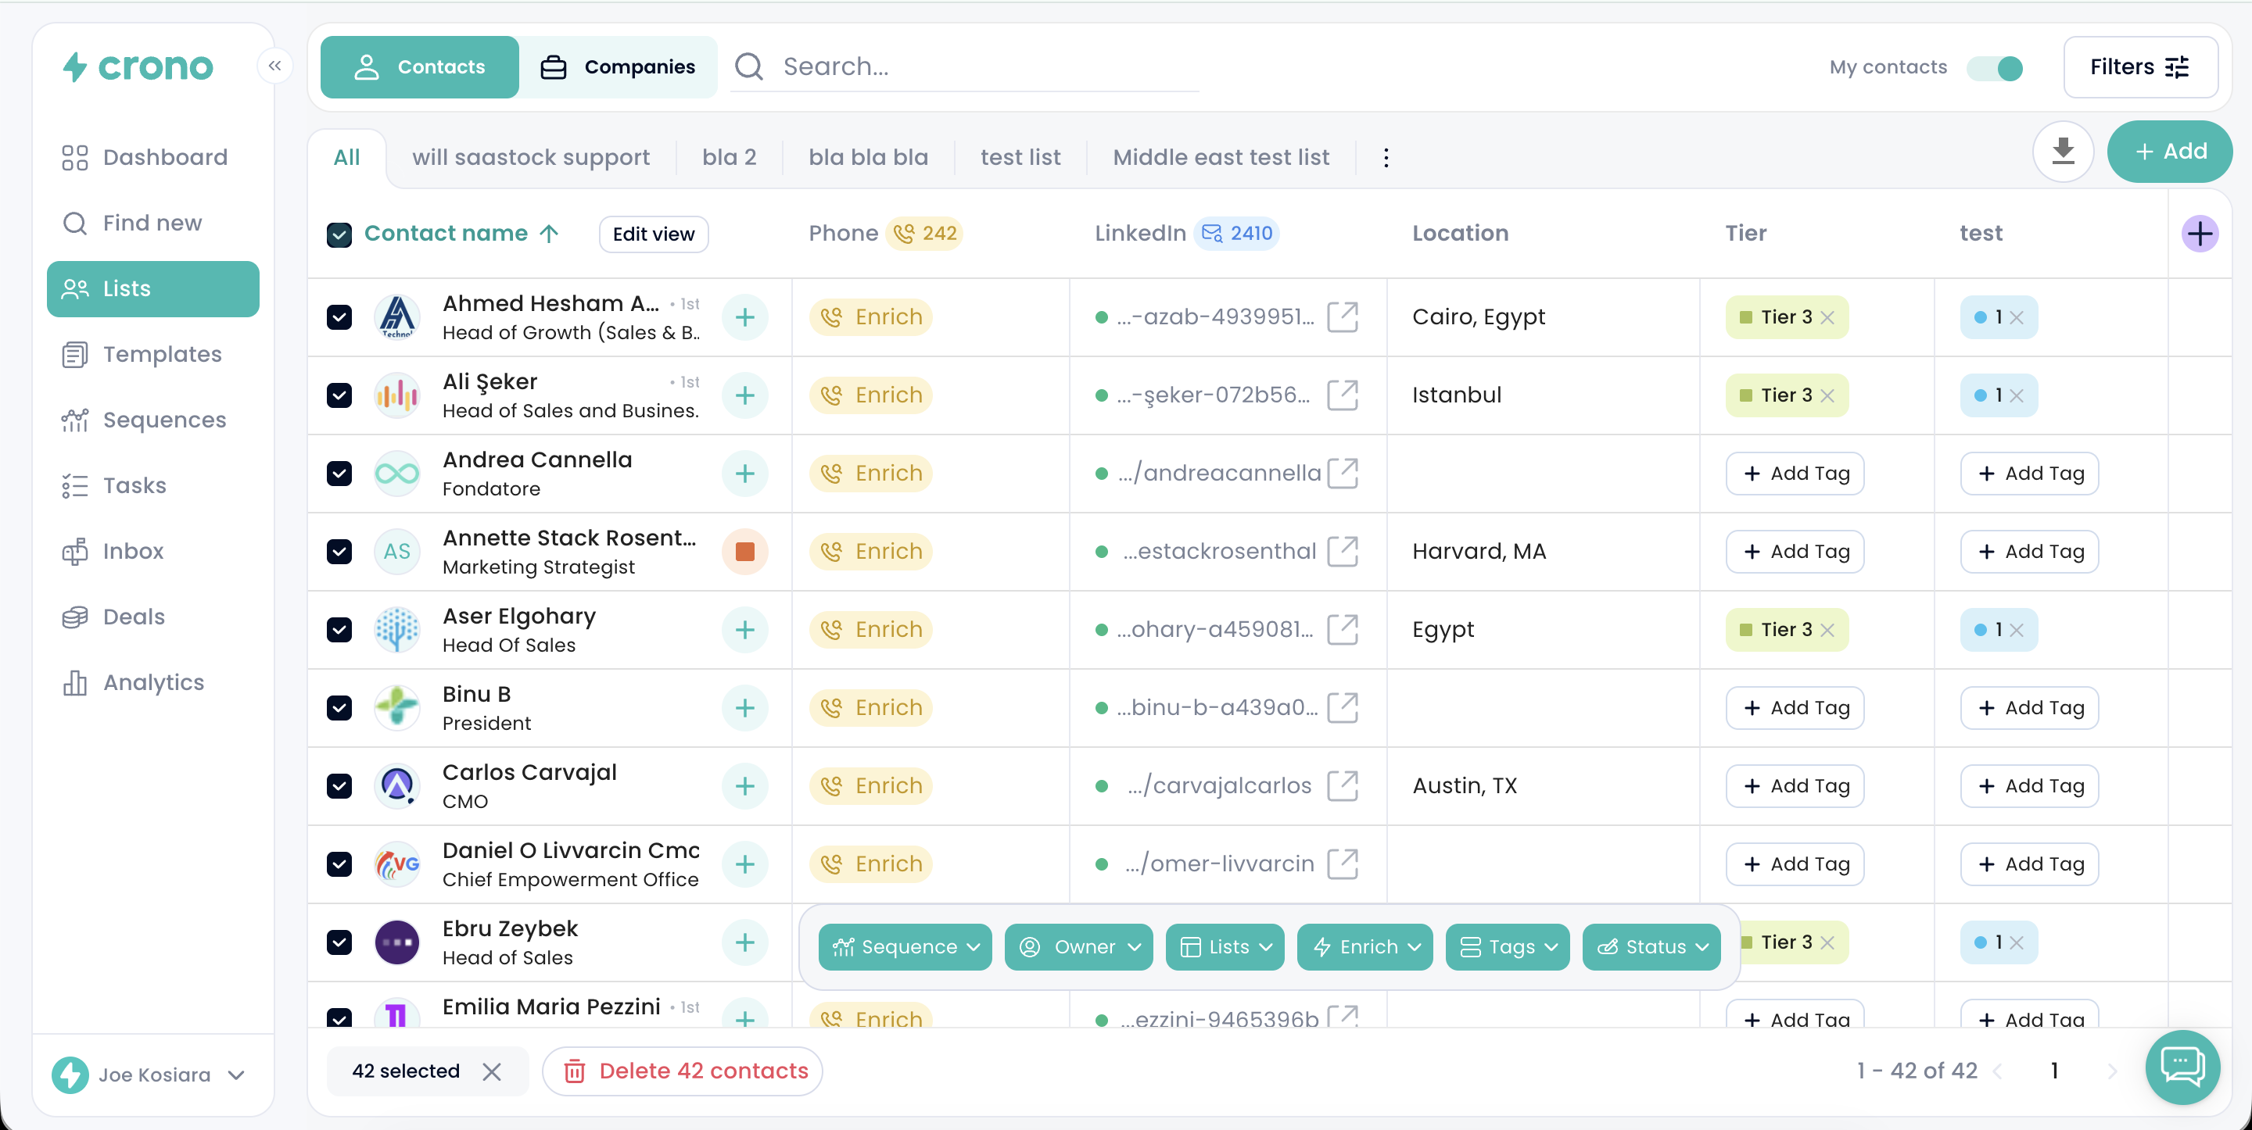
Task: Open the Filters sliders icon button
Action: pos(2139,67)
